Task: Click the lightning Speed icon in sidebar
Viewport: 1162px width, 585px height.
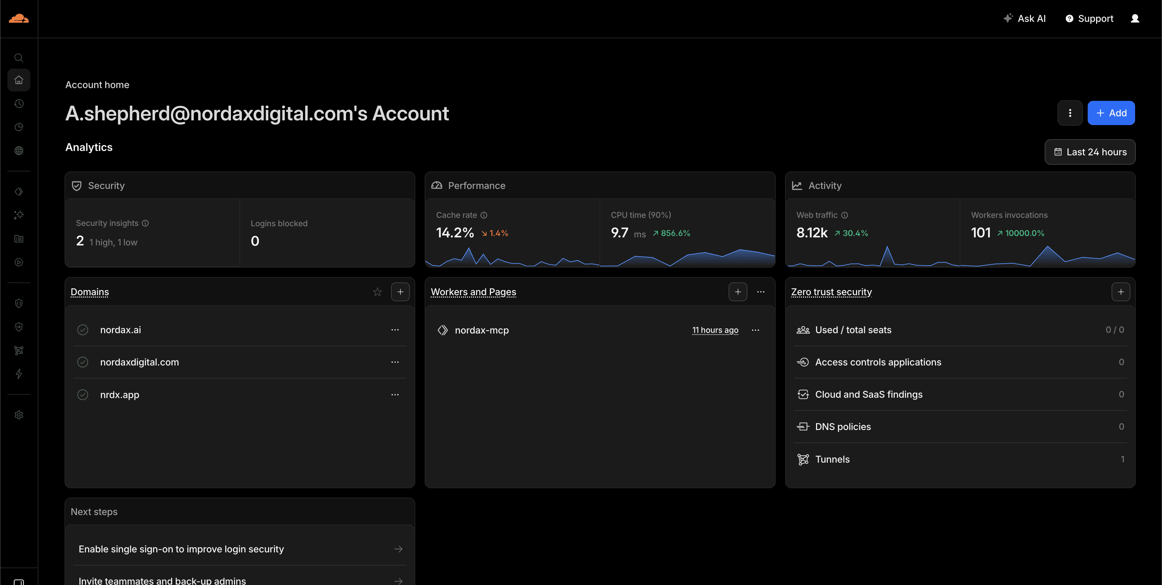Action: pyautogui.click(x=18, y=374)
